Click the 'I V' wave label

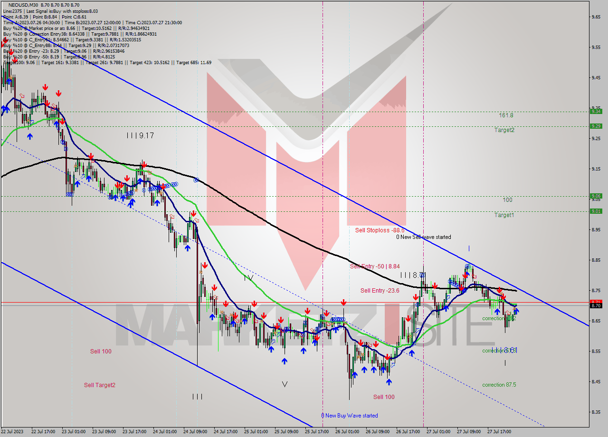pyautogui.click(x=248, y=277)
